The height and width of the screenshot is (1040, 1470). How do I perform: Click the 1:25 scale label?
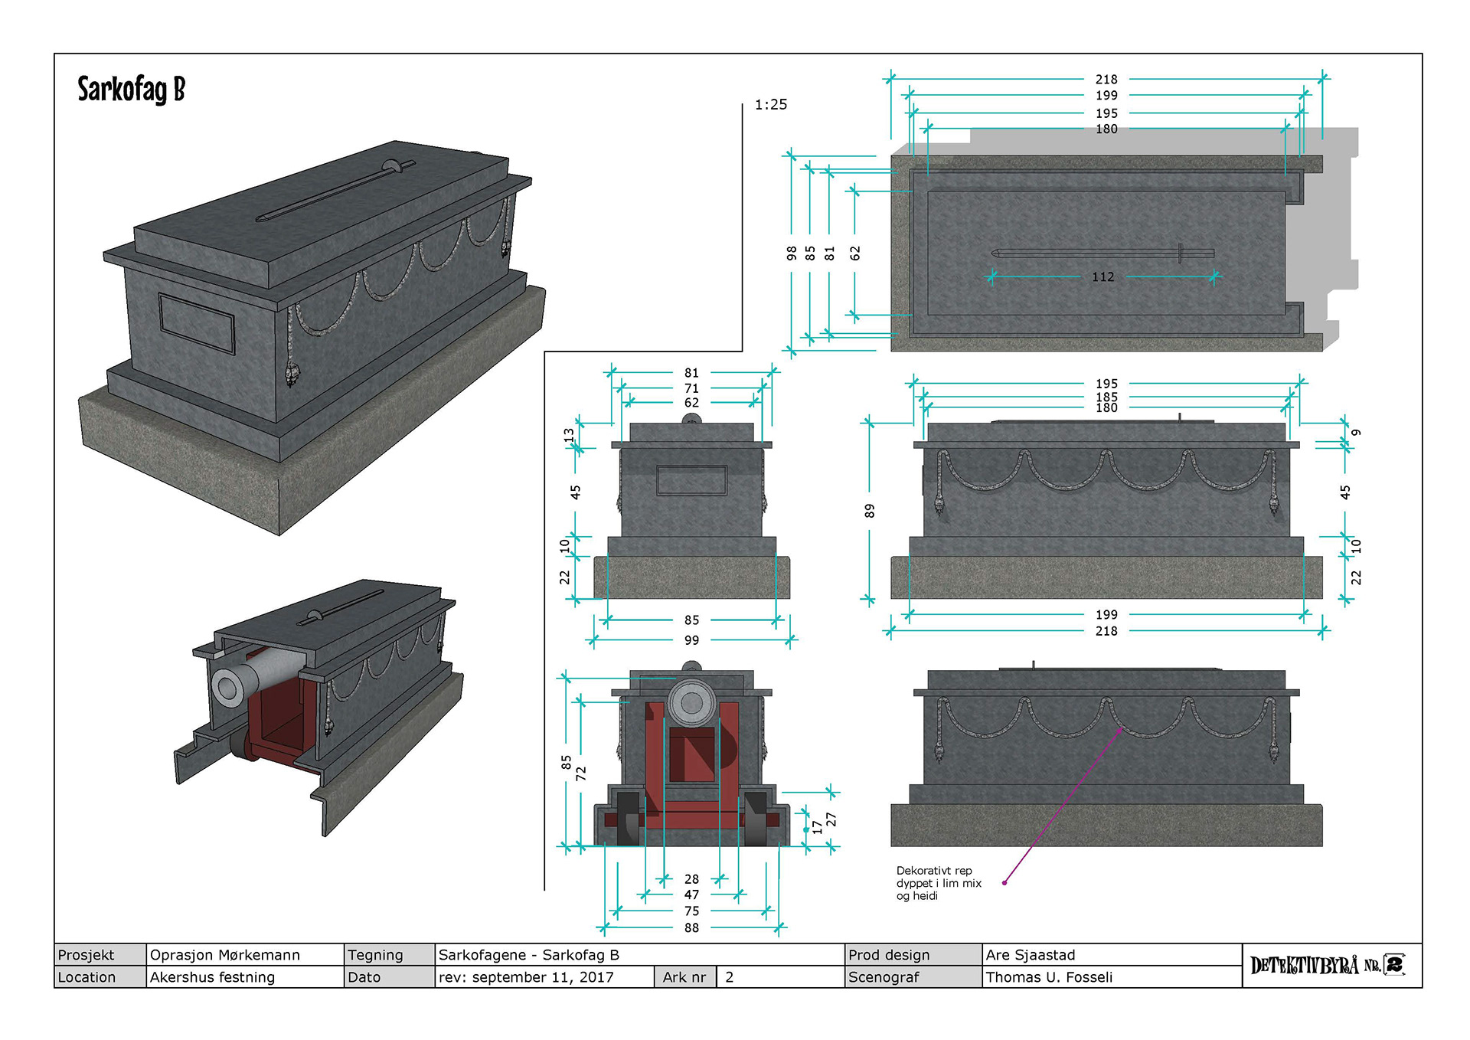(770, 105)
